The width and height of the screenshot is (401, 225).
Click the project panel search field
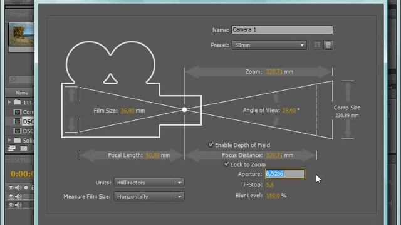[22, 79]
